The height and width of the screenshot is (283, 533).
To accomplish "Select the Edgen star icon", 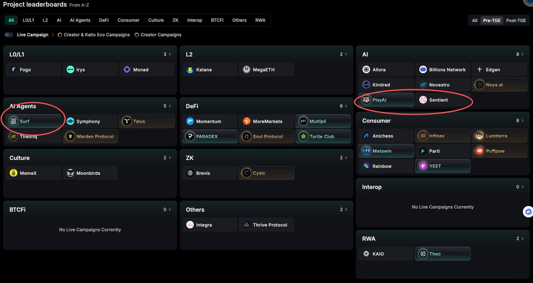I will coord(480,70).
